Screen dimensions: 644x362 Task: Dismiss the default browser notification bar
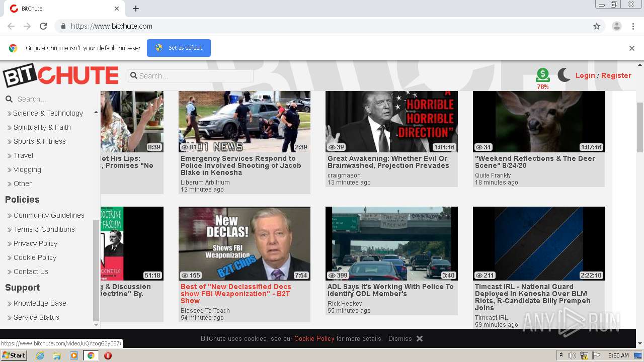point(631,48)
